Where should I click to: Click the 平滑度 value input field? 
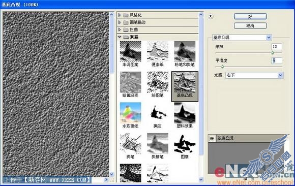point(277,60)
